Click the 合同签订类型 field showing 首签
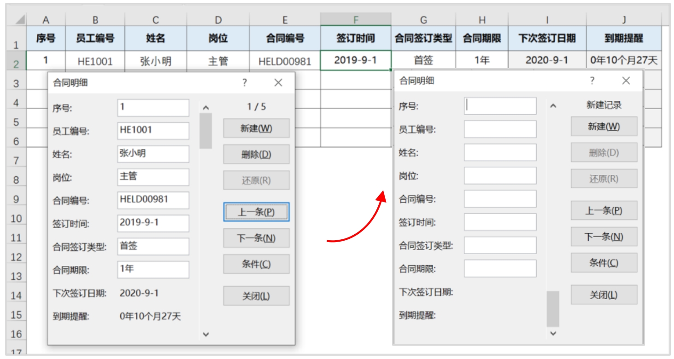The width and height of the screenshot is (674, 359). point(153,246)
